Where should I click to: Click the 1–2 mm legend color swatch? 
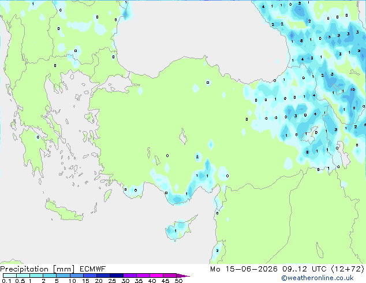coord(36,275)
